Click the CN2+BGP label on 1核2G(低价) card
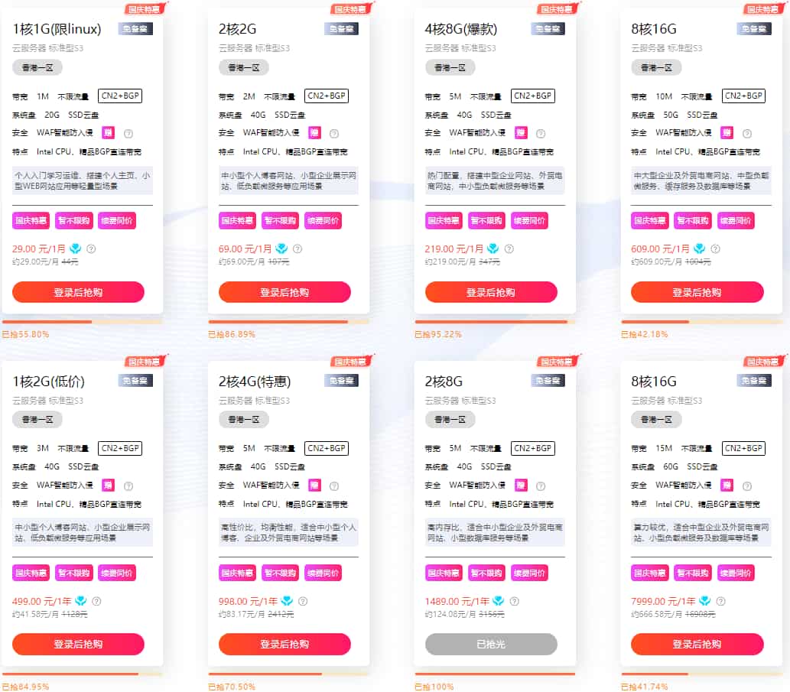Viewport: 790px width, 692px height. tap(120, 448)
